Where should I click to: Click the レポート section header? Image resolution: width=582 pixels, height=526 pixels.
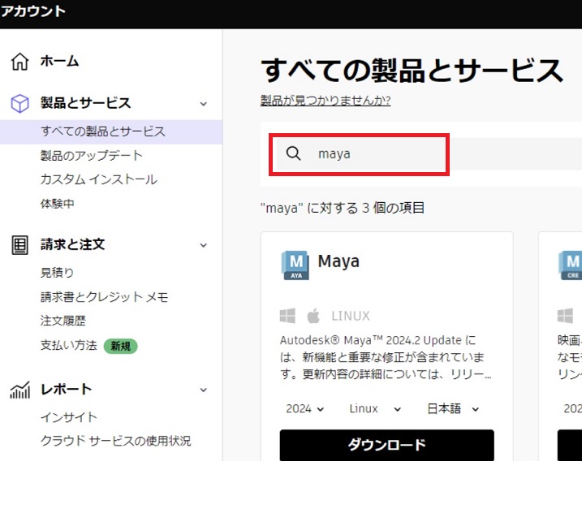[x=66, y=390]
